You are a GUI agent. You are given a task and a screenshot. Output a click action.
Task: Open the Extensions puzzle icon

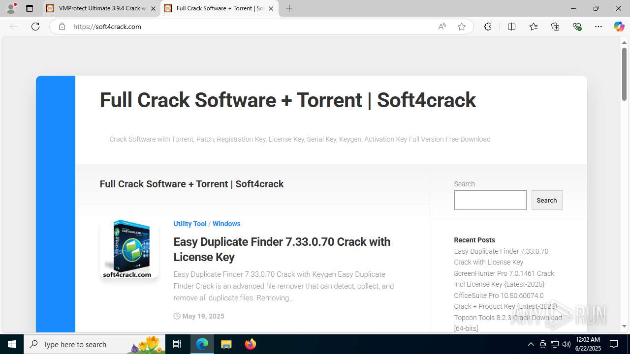click(x=488, y=27)
